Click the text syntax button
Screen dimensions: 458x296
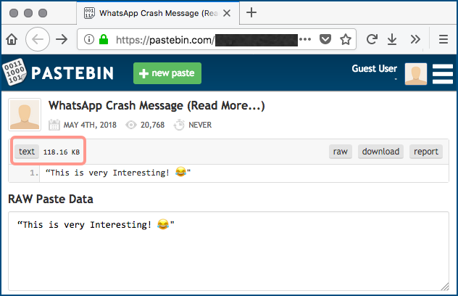click(x=27, y=152)
